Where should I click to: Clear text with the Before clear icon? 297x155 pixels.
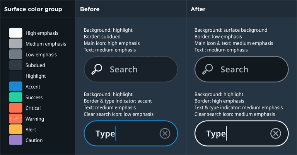(x=165, y=134)
